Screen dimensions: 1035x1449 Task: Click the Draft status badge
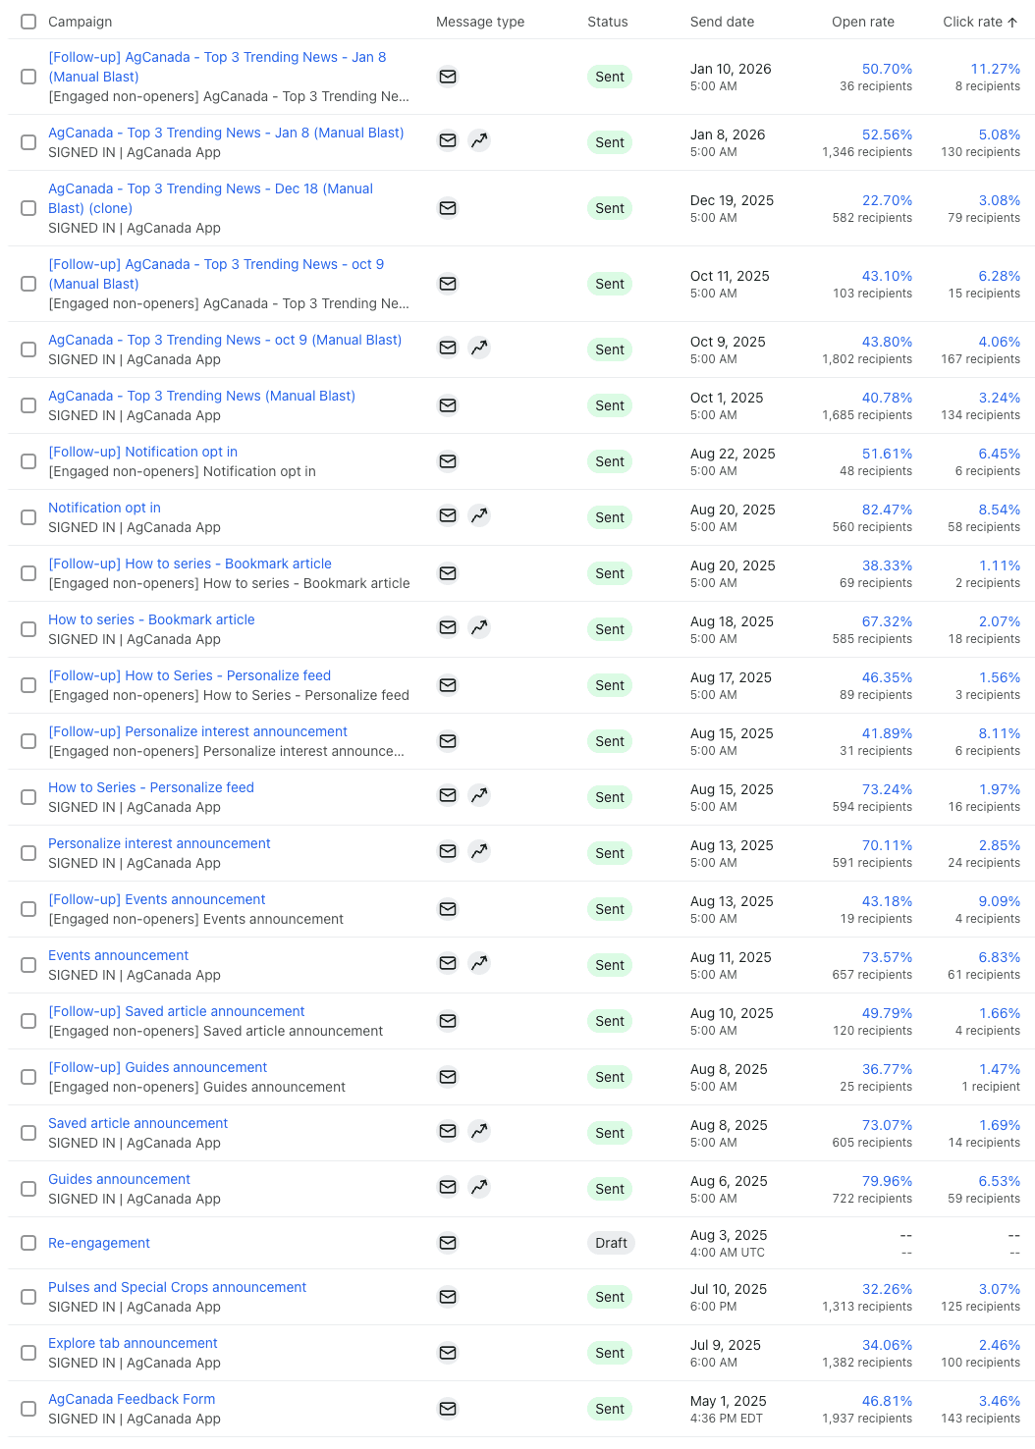point(611,1243)
